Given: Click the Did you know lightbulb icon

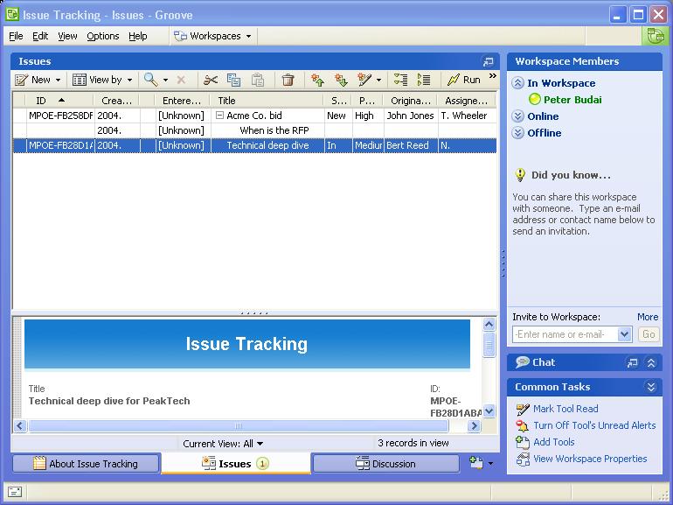Looking at the screenshot, I should 520,174.
